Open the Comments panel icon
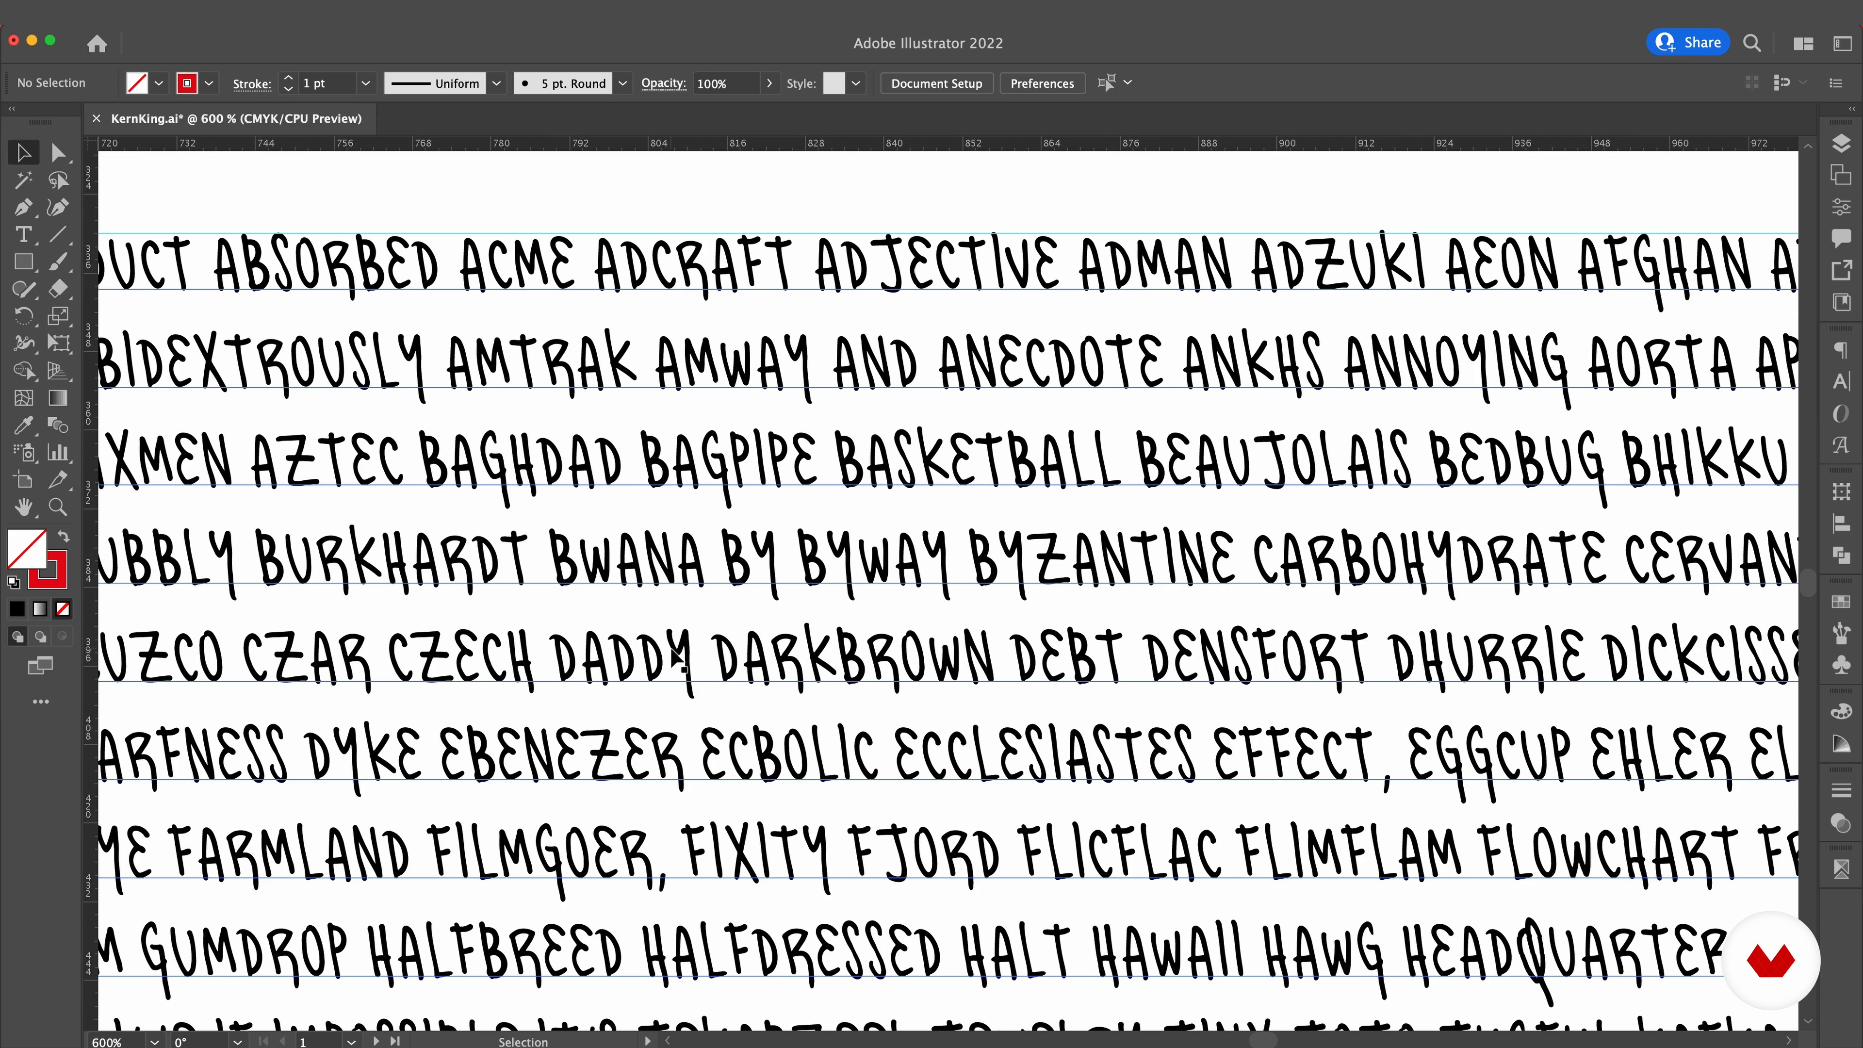1863x1048 pixels. [x=1841, y=238]
